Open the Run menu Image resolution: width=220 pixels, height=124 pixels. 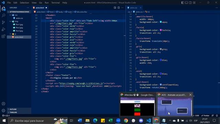(47, 3)
